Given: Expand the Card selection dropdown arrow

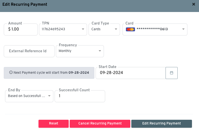Looking at the screenshot, I should 183,29.
